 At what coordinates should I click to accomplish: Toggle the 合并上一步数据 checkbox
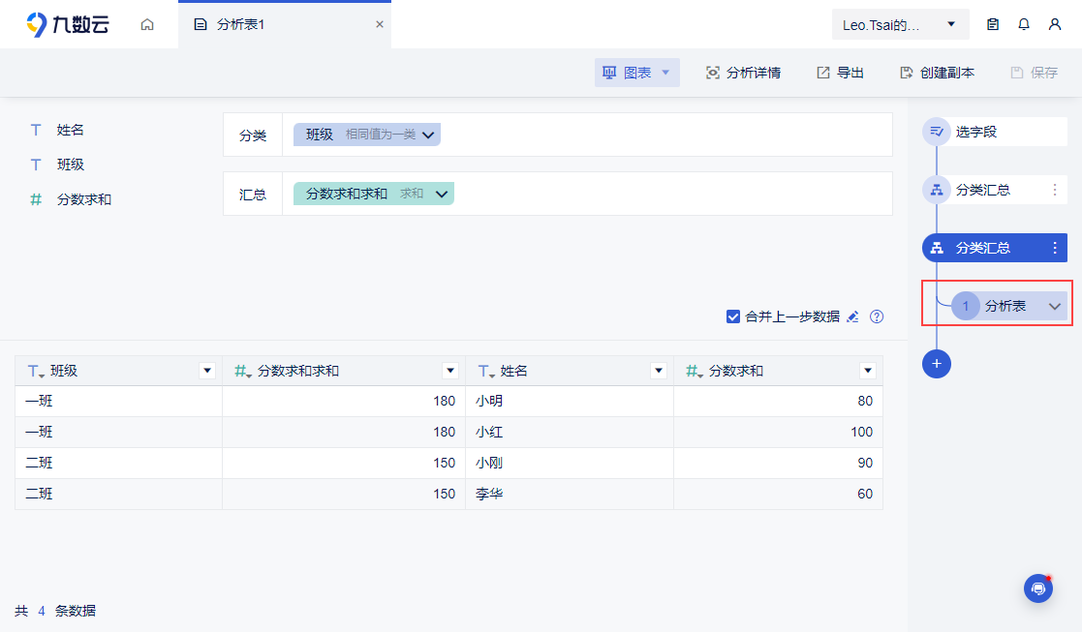733,316
